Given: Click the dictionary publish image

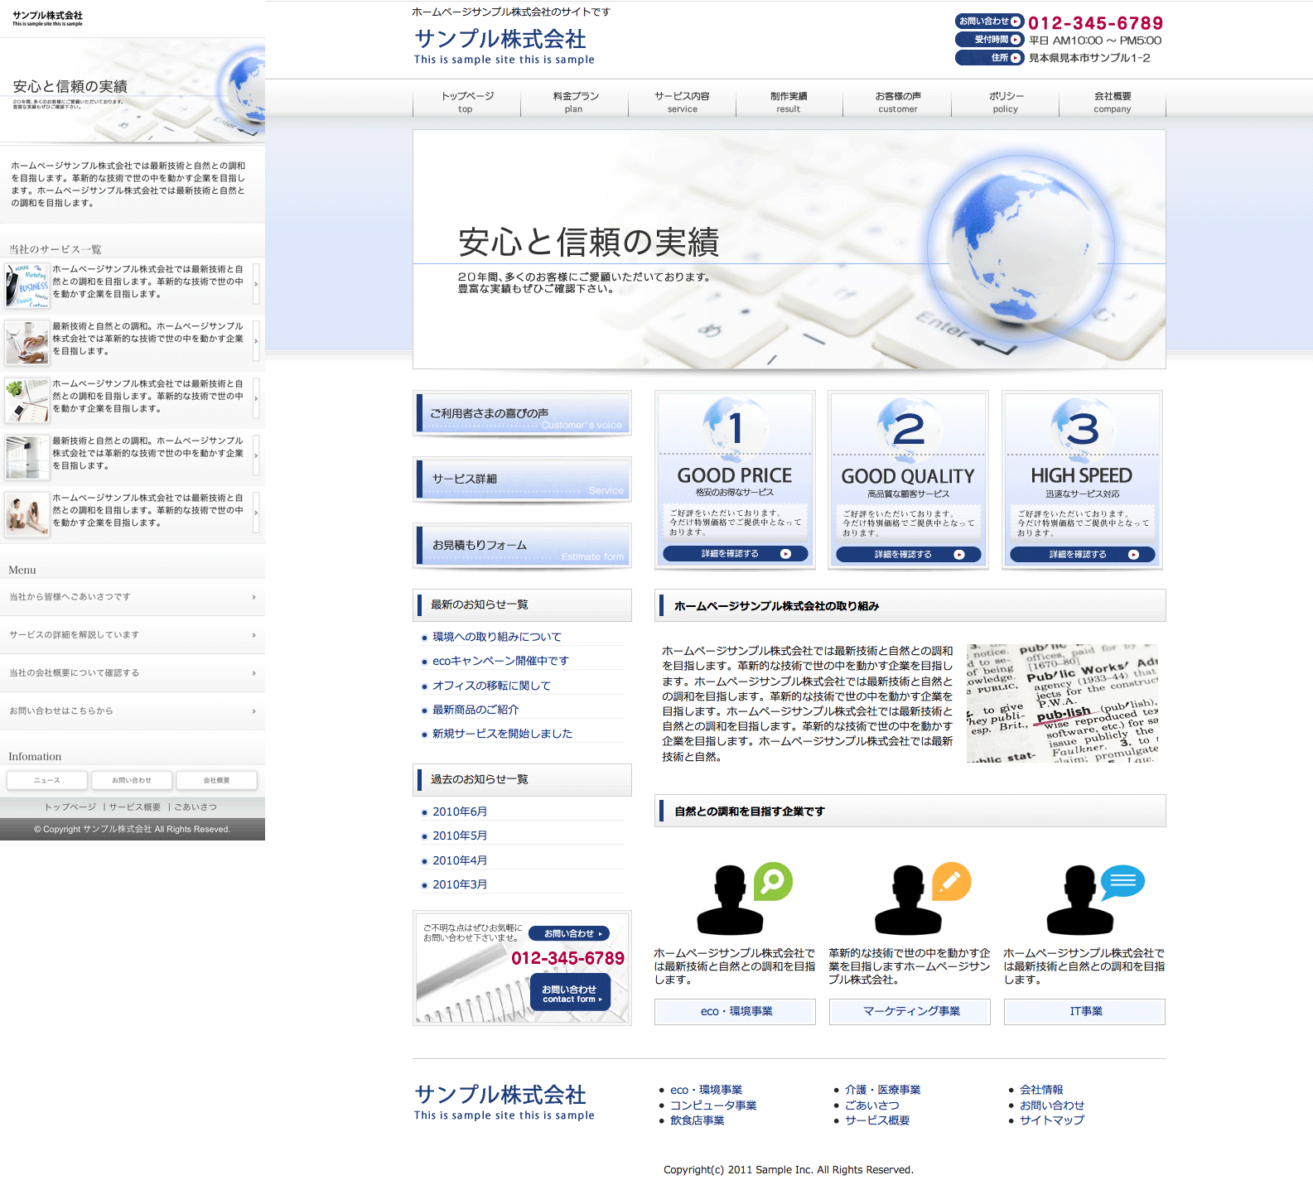Looking at the screenshot, I should [1062, 703].
